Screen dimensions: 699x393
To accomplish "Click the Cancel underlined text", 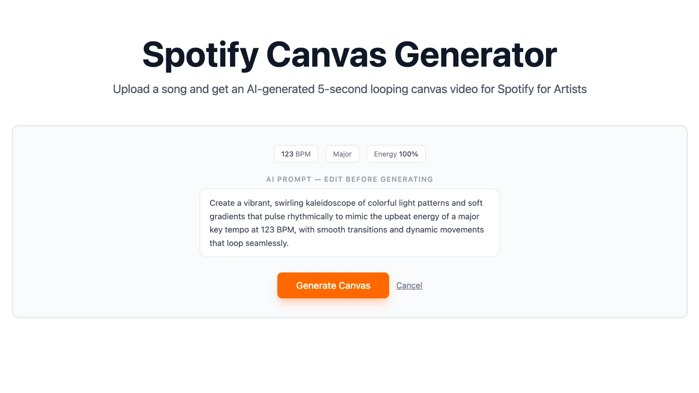I will [409, 285].
